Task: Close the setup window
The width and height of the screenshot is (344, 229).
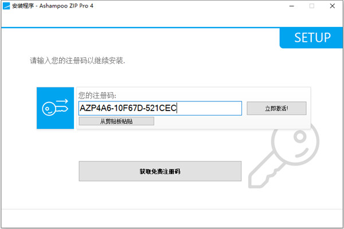Action: [x=333, y=6]
